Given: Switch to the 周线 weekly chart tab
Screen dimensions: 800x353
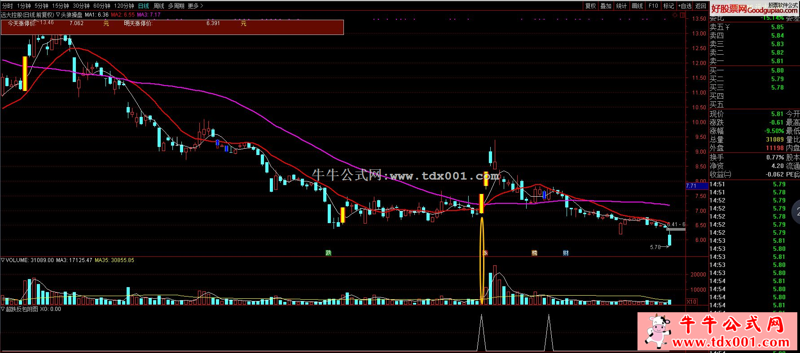Looking at the screenshot, I should point(158,6).
